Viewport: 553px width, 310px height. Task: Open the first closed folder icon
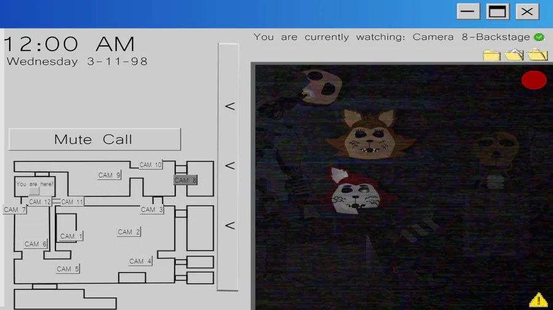492,55
